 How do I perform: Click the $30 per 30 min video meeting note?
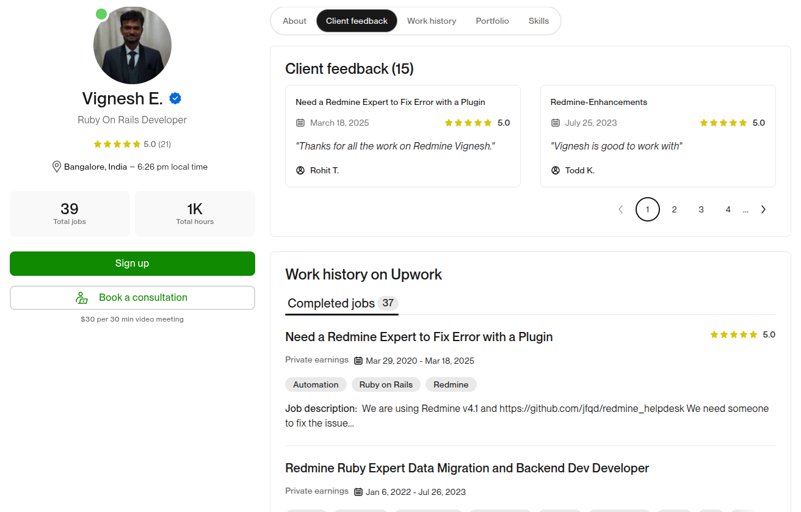132,319
